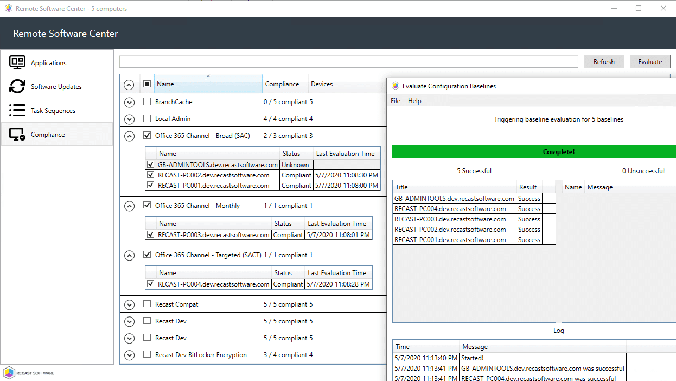
Task: Click the green Complete progress bar
Action: [534, 152]
